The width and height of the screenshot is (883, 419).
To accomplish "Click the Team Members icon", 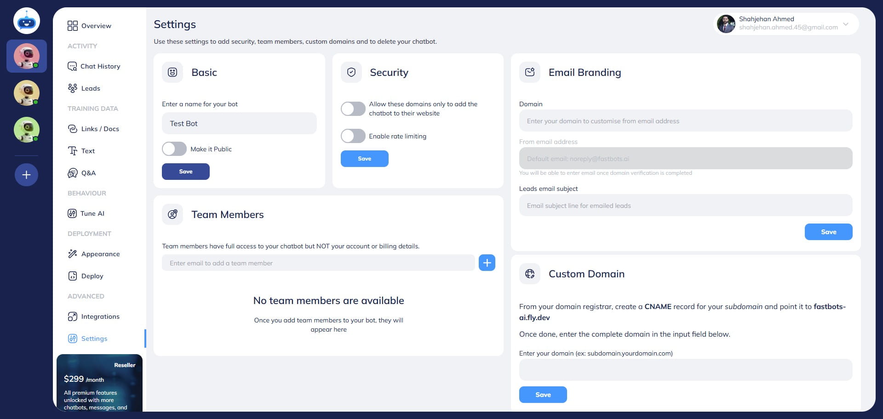I will click(x=172, y=214).
